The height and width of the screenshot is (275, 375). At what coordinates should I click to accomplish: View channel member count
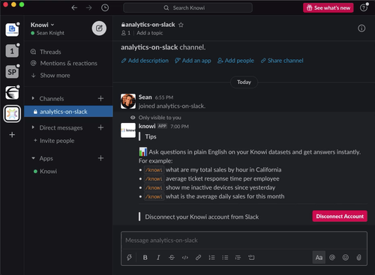click(126, 33)
